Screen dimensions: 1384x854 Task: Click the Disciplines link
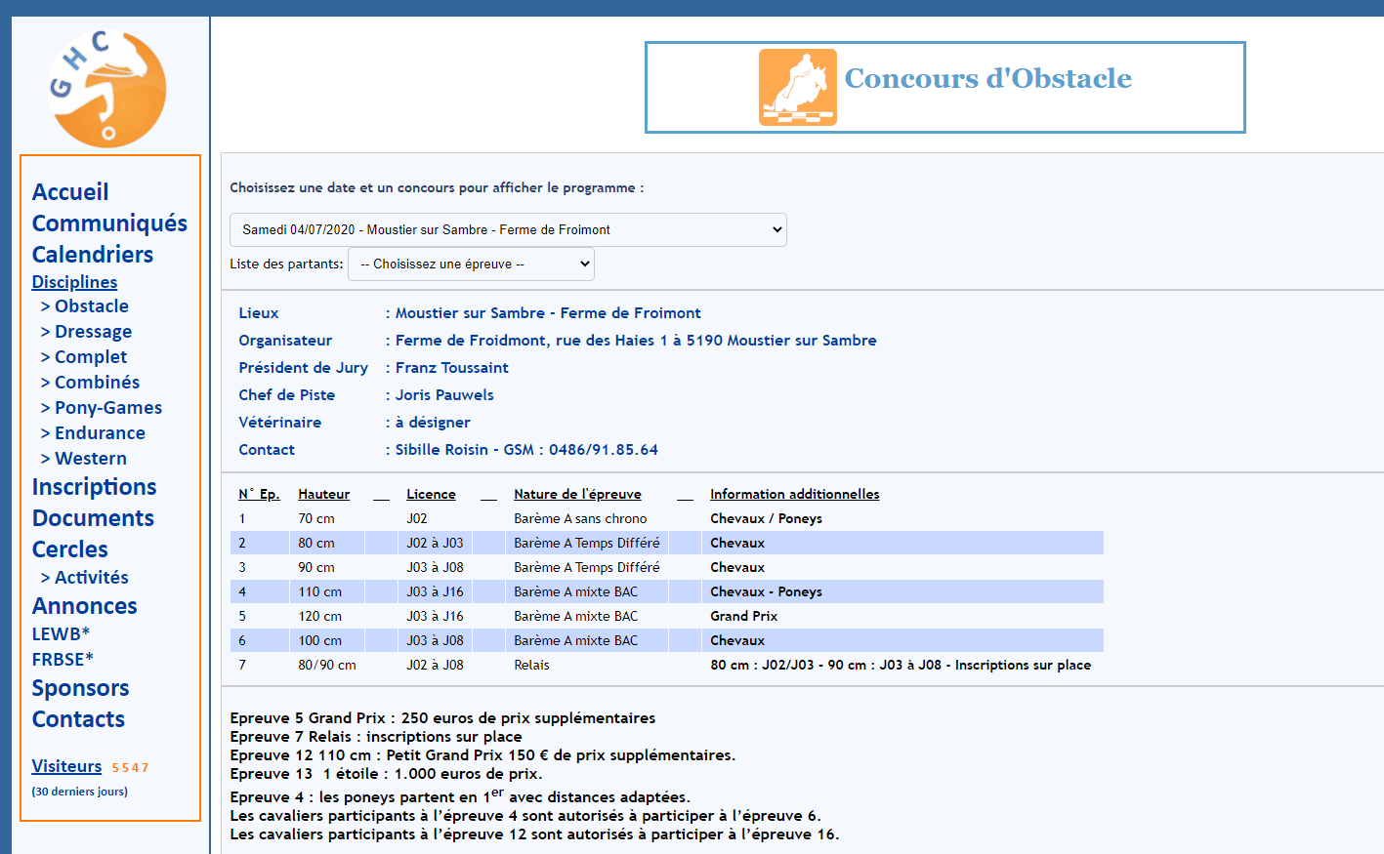pyautogui.click(x=74, y=282)
